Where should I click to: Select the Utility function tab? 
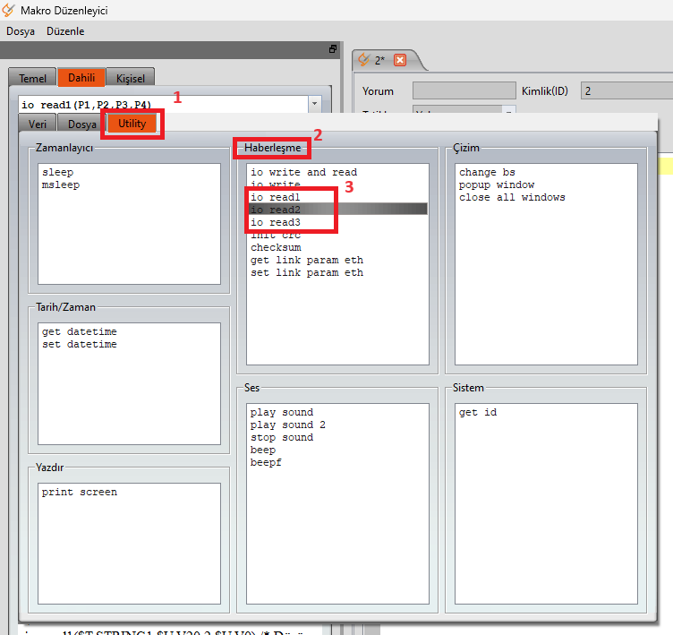(x=132, y=124)
